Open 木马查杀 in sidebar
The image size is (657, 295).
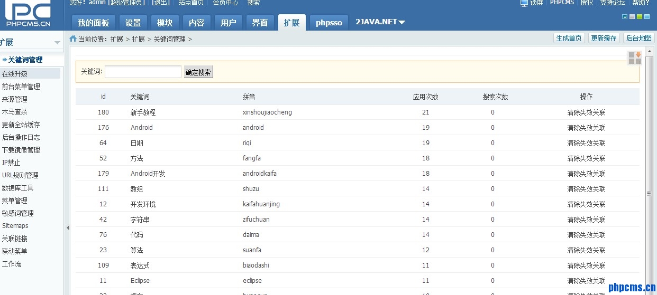point(15,112)
